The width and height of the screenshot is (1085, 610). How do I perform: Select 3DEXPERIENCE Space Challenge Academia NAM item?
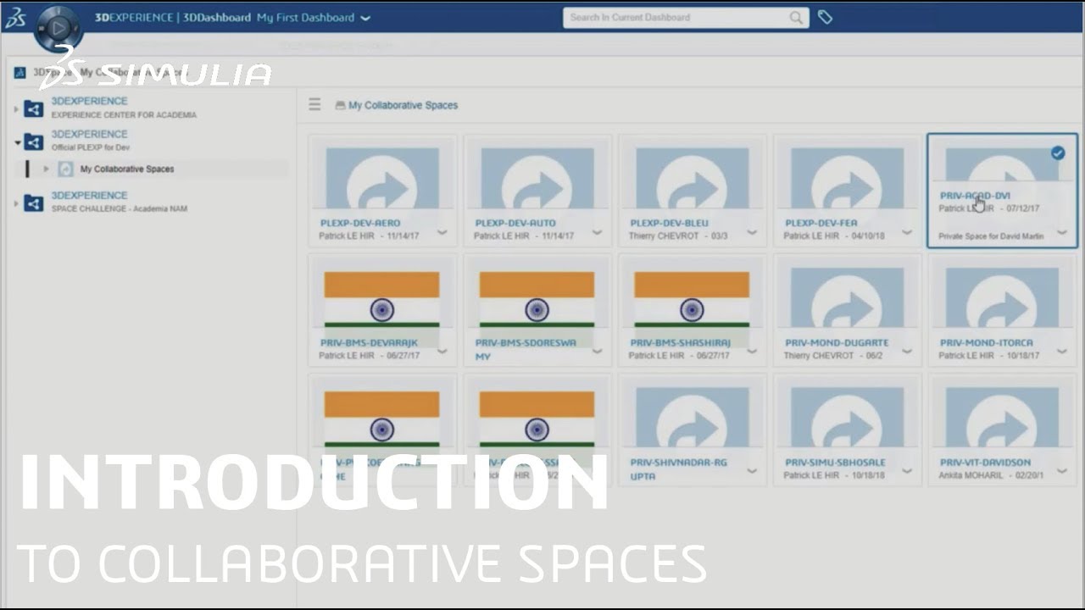tap(119, 202)
